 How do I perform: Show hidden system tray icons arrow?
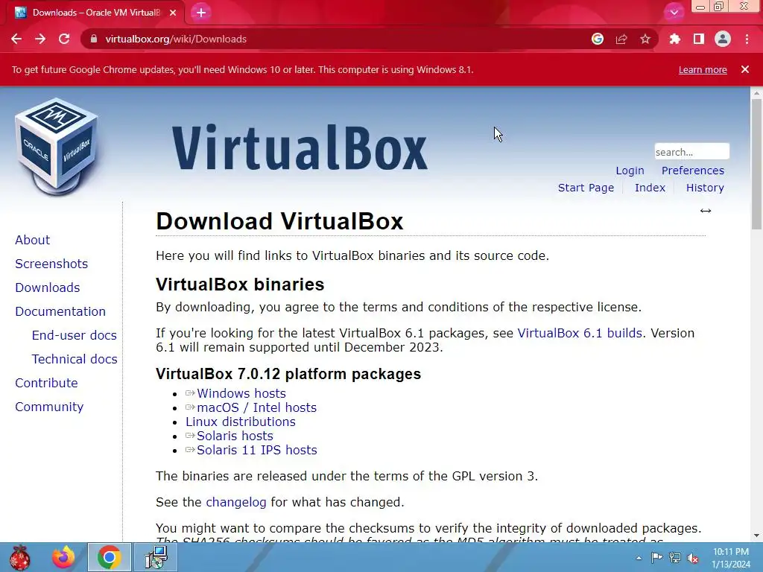(639, 558)
